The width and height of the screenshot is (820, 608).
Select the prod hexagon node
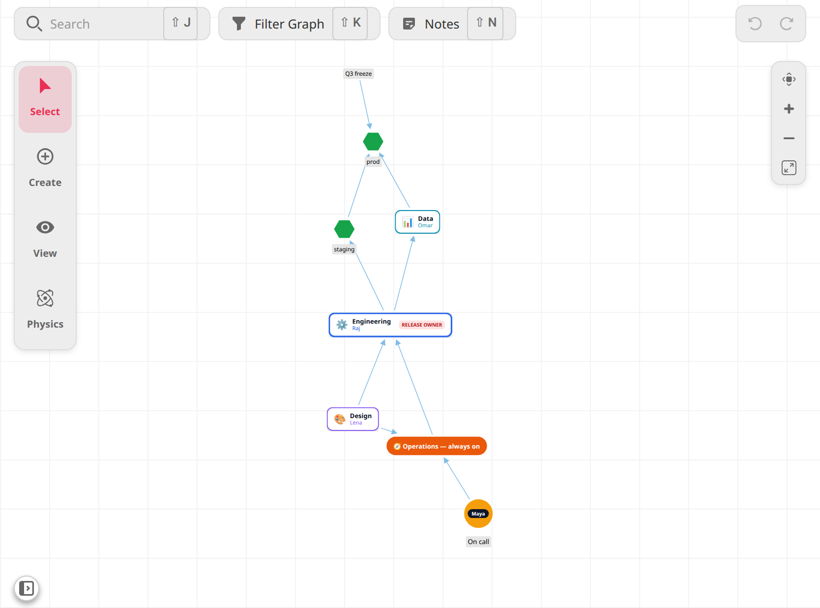click(373, 142)
